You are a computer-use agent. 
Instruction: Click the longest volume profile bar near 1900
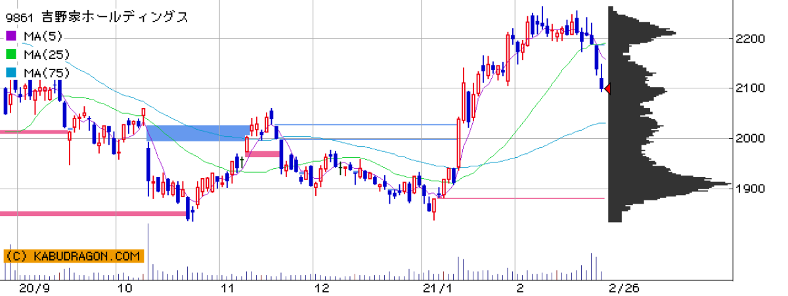click(670, 184)
